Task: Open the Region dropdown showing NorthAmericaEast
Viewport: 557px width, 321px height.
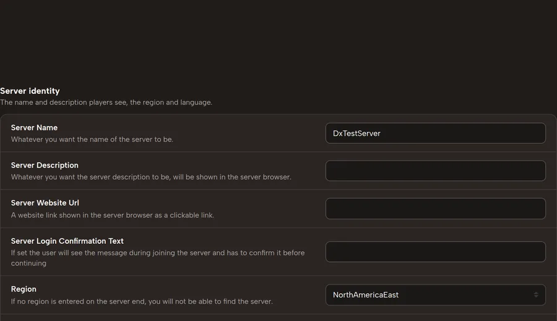Action: tap(436, 295)
